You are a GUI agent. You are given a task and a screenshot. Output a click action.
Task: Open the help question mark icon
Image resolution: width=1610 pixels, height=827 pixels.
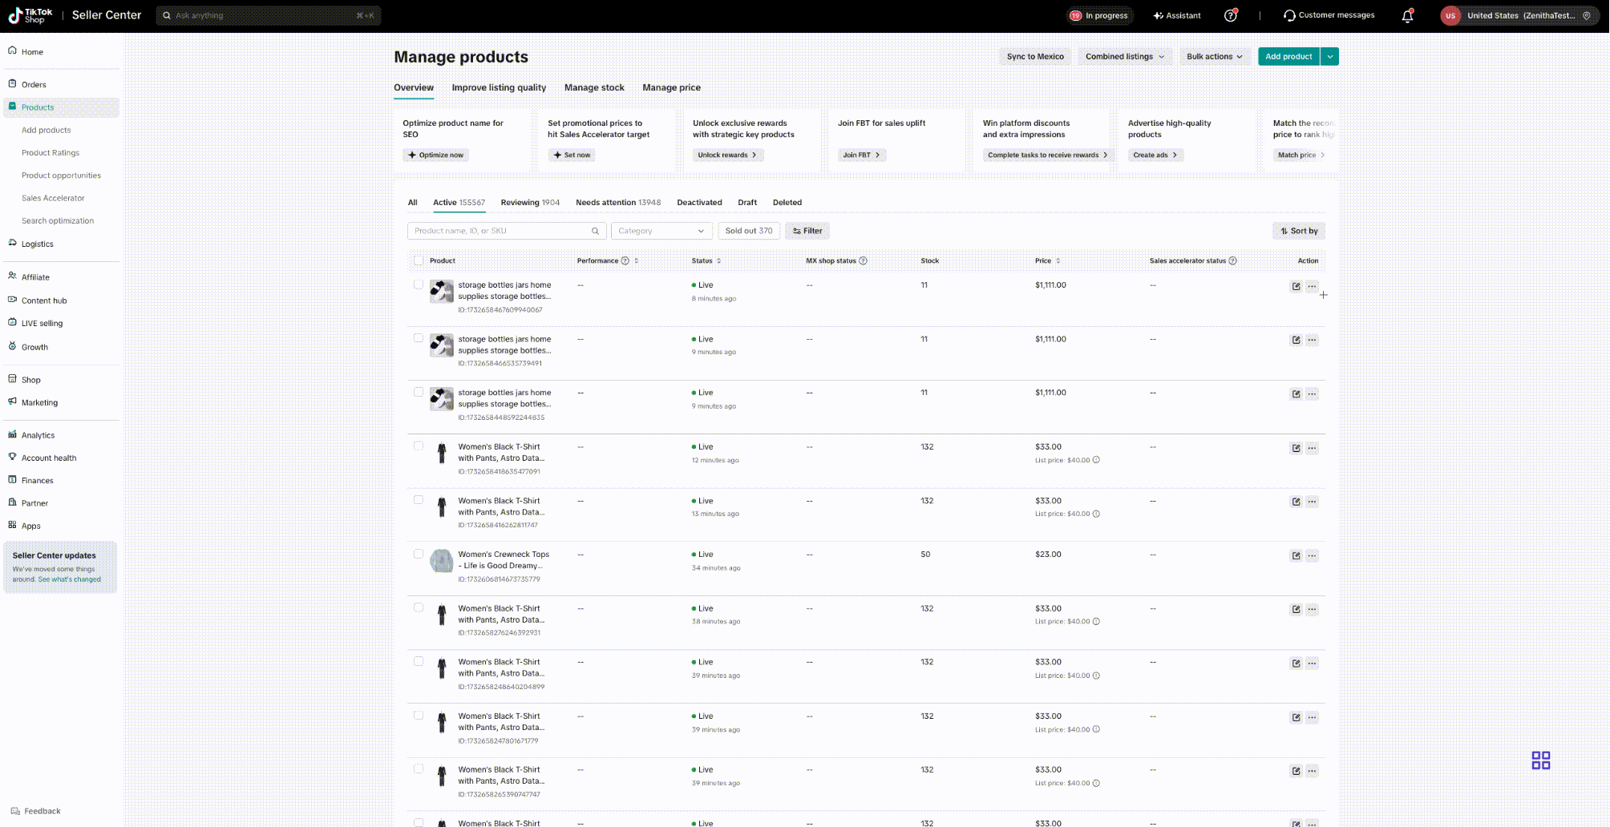pyautogui.click(x=1231, y=15)
